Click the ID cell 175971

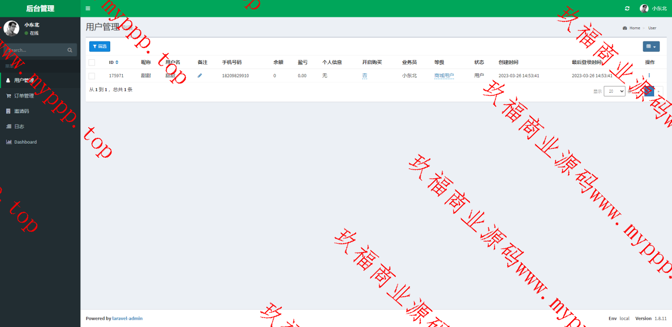coord(116,76)
